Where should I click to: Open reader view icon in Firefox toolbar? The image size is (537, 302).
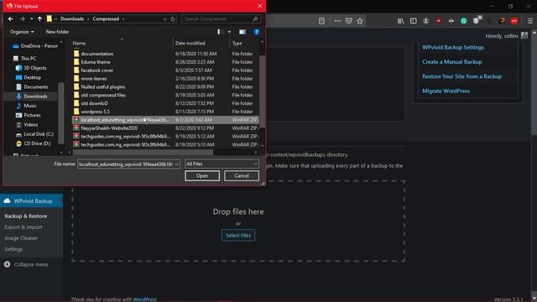tap(321, 21)
